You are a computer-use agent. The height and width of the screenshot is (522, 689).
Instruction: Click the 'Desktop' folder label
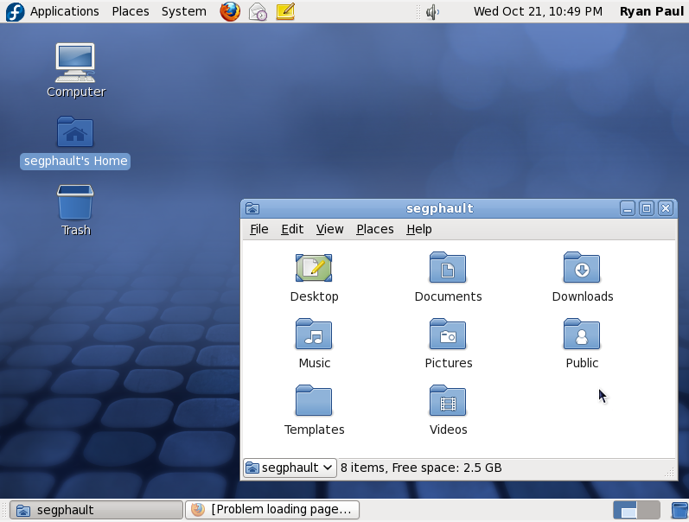click(314, 296)
